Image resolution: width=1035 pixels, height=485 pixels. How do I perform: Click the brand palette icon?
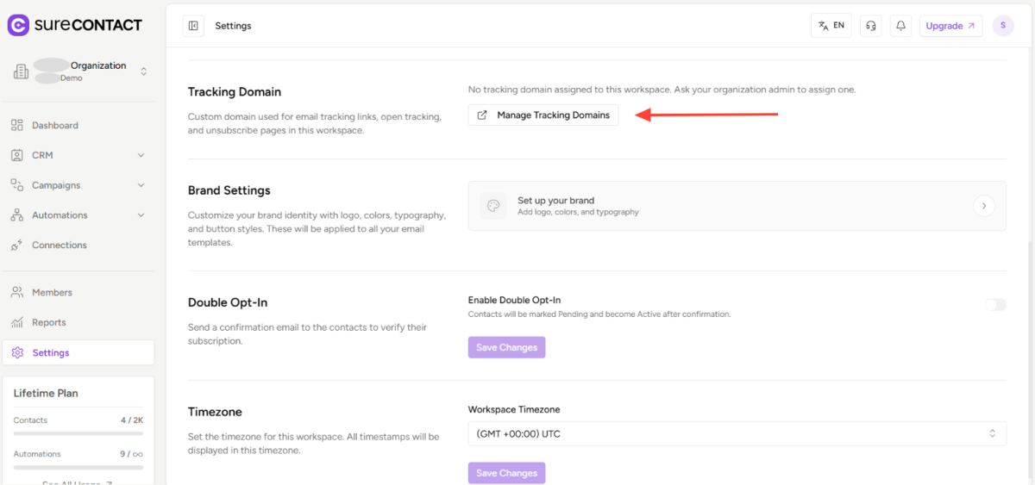(x=493, y=206)
